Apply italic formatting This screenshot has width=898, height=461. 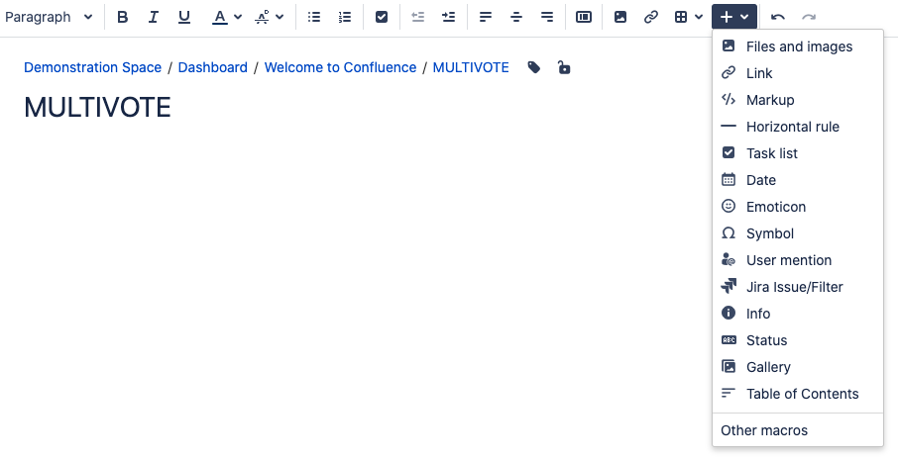point(154,17)
